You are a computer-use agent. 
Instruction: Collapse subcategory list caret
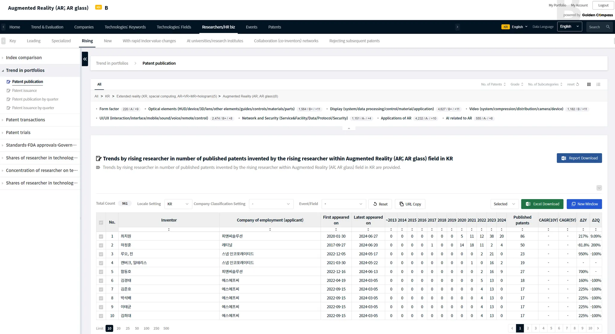[349, 128]
